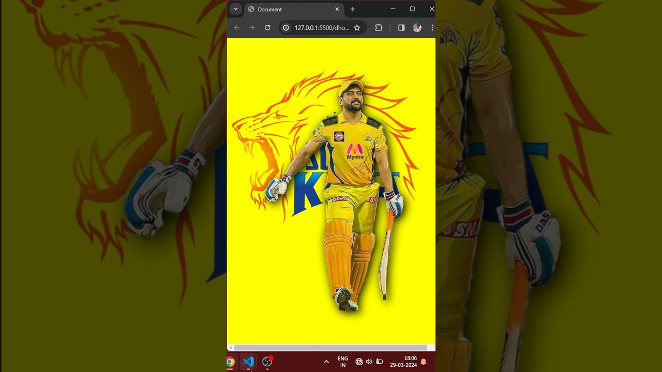Open OBS Studio from the taskbar
This screenshot has width=662, height=372.
pyautogui.click(x=267, y=362)
